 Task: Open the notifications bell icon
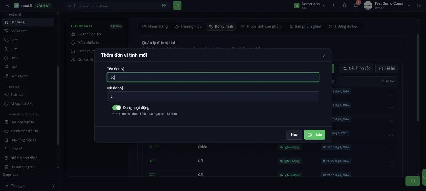pos(356,5)
